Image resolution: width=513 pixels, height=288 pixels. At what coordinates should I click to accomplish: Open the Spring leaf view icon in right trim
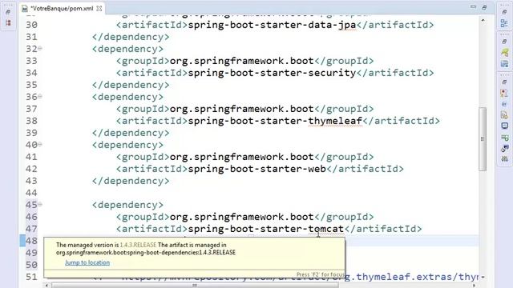click(x=504, y=52)
